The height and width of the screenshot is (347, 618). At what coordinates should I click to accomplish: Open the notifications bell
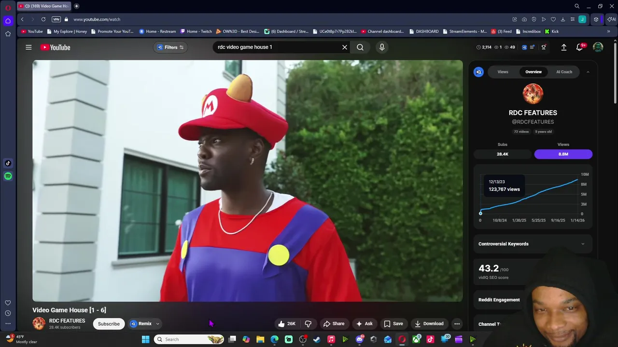pos(580,47)
